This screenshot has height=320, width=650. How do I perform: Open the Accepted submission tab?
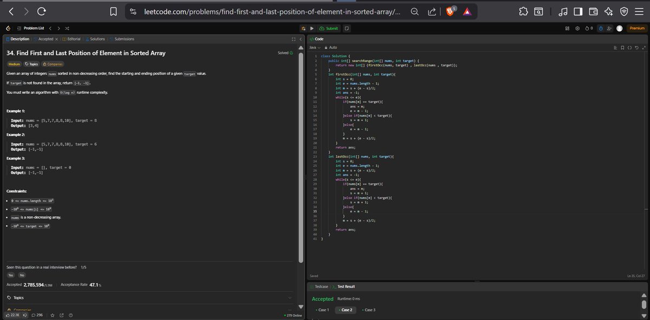click(x=43, y=39)
